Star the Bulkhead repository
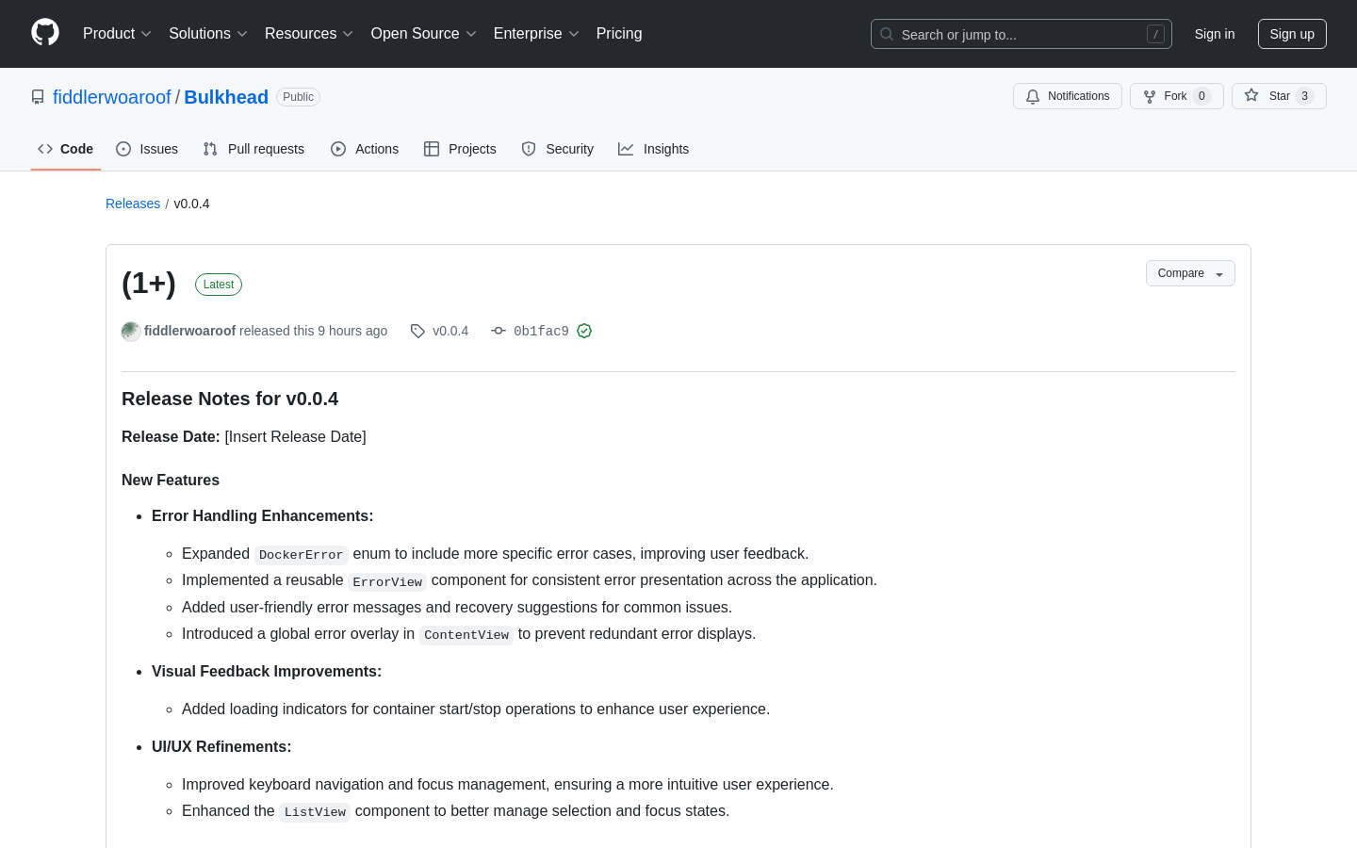 coord(1279,96)
